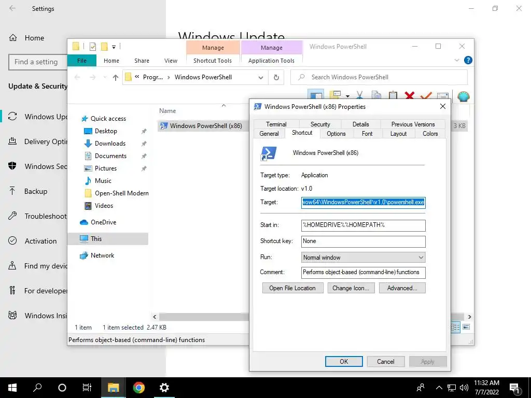Viewport: 531px width, 398px height.
Task: Open the File ribbon menu
Action: (x=81, y=61)
